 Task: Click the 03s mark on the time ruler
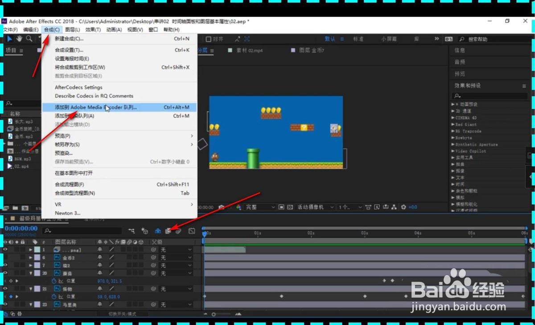click(x=364, y=233)
